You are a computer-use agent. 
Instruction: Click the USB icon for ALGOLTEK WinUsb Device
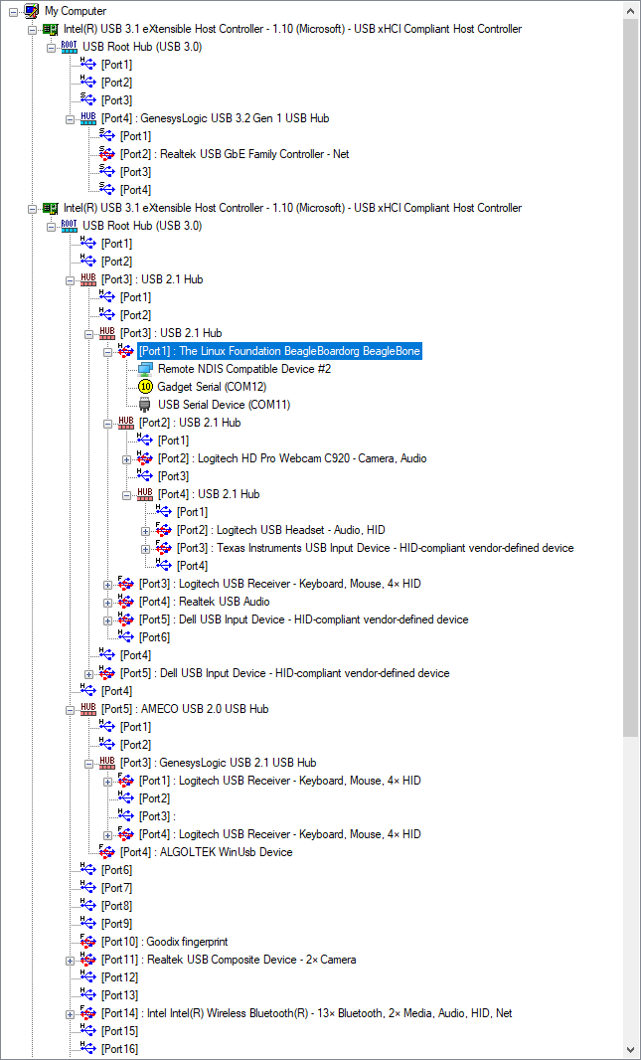pyautogui.click(x=106, y=852)
